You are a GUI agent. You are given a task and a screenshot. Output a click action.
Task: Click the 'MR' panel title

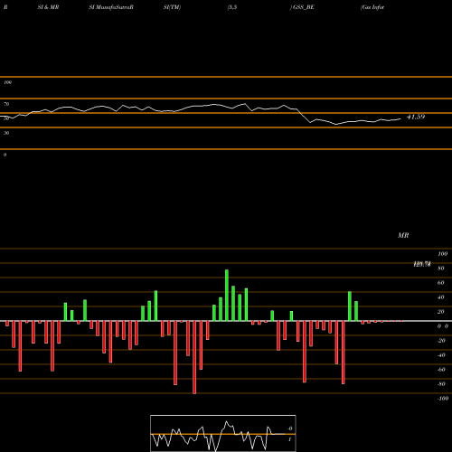[403, 235]
